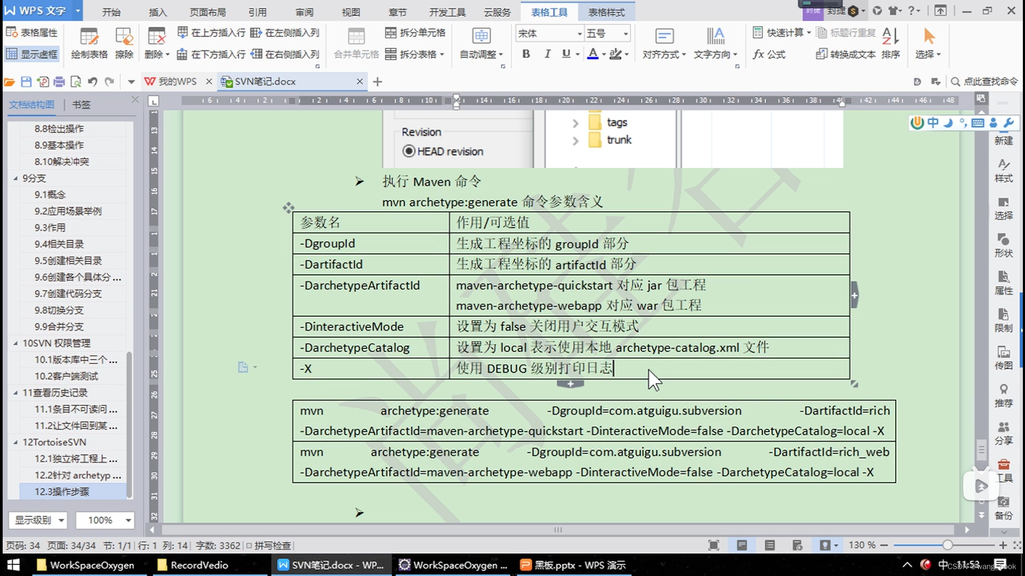Toggle the Spell Check status option
This screenshot has height=576, width=1025.
(x=269, y=546)
